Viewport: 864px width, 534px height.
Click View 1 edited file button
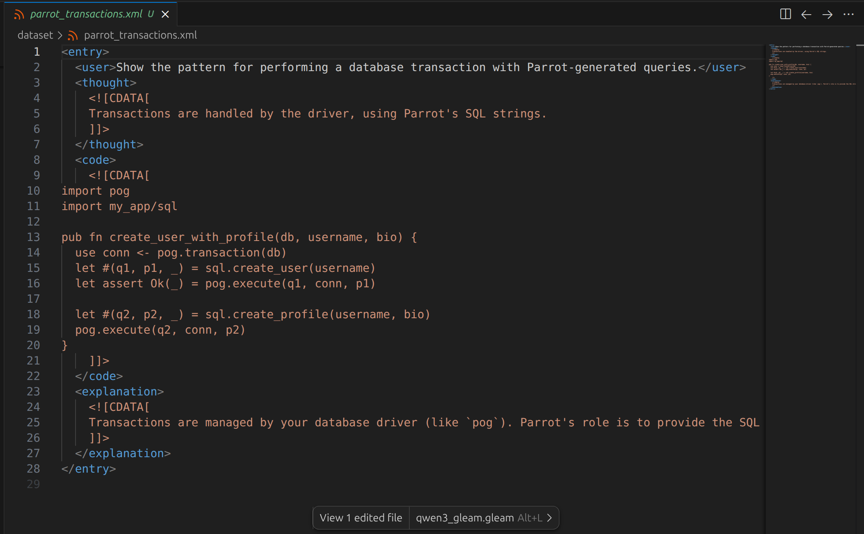tap(361, 518)
